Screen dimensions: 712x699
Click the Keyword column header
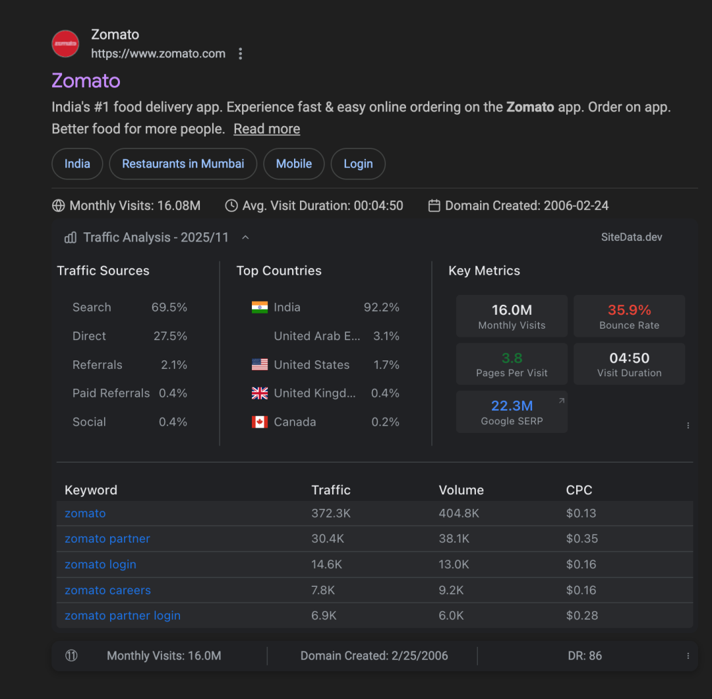pyautogui.click(x=91, y=490)
